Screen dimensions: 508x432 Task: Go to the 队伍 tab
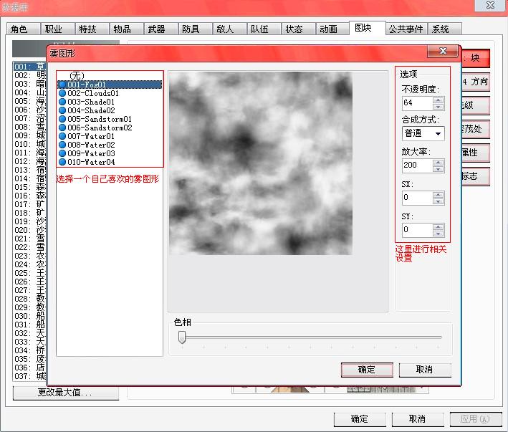point(264,29)
